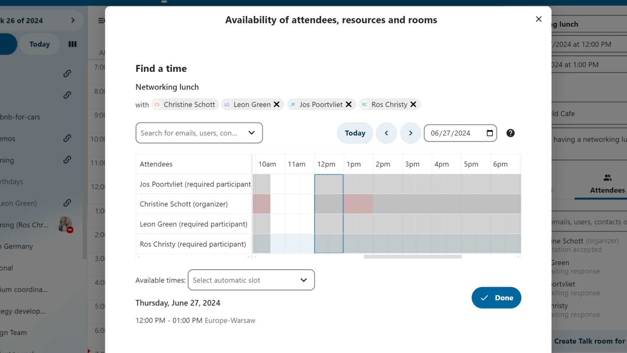Open the Select automatic slot dropdown

click(251, 280)
